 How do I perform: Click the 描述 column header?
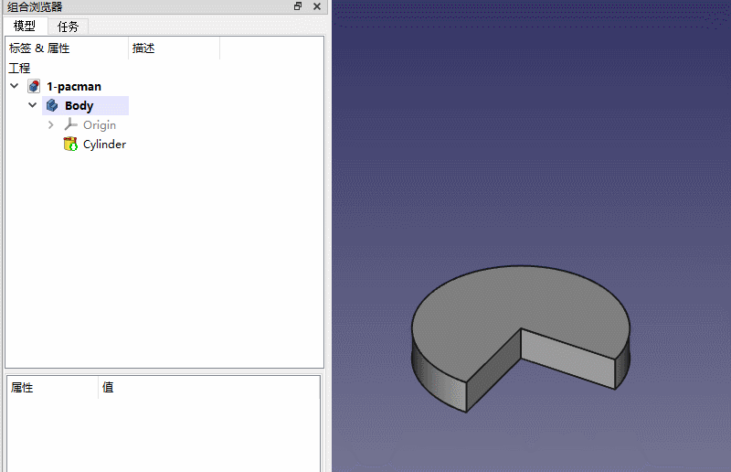tap(143, 48)
